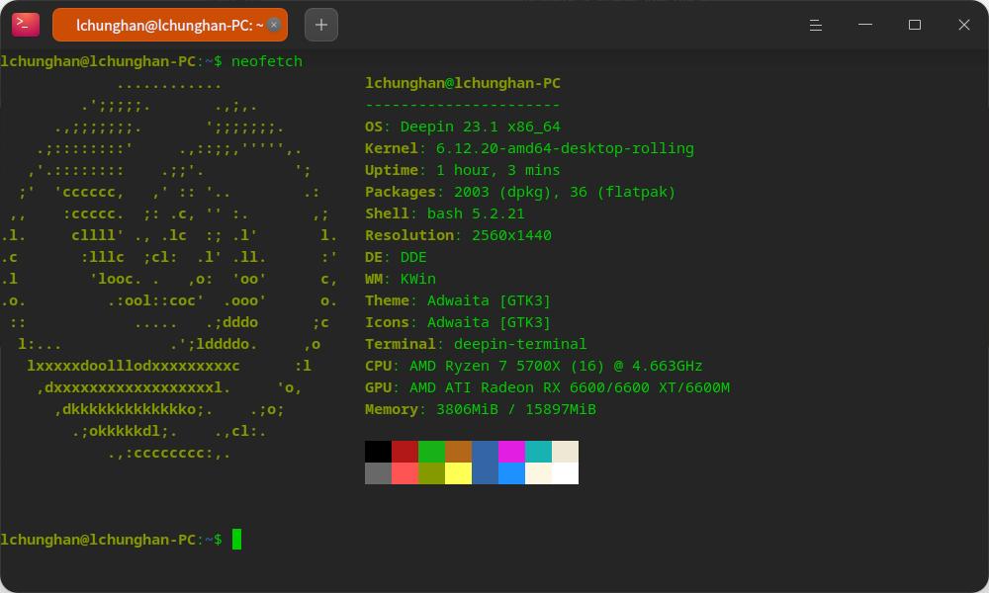This screenshot has width=989, height=593.
Task: Click the Terminal: deepin-terminal line
Action: [x=476, y=344]
